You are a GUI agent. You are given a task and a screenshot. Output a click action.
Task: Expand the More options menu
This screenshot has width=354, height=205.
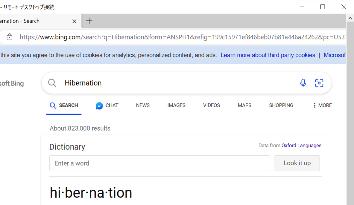(322, 105)
